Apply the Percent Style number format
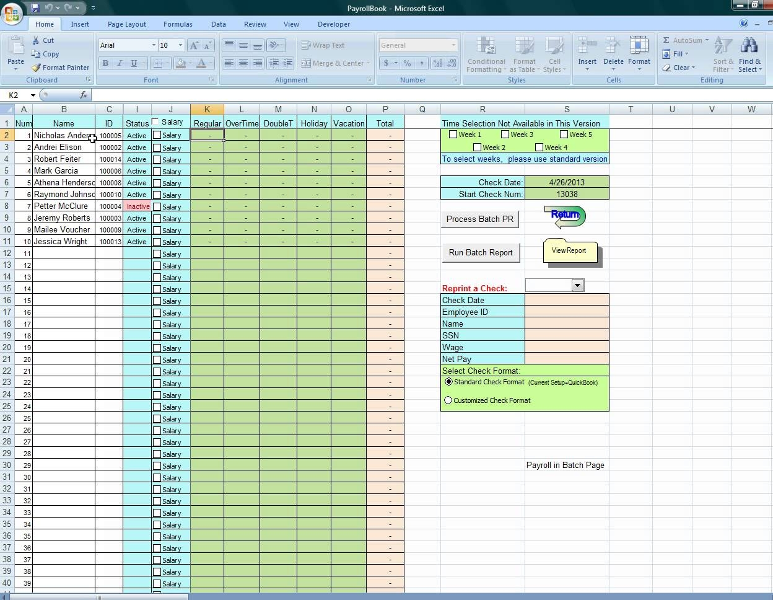773x600 pixels. pos(406,63)
